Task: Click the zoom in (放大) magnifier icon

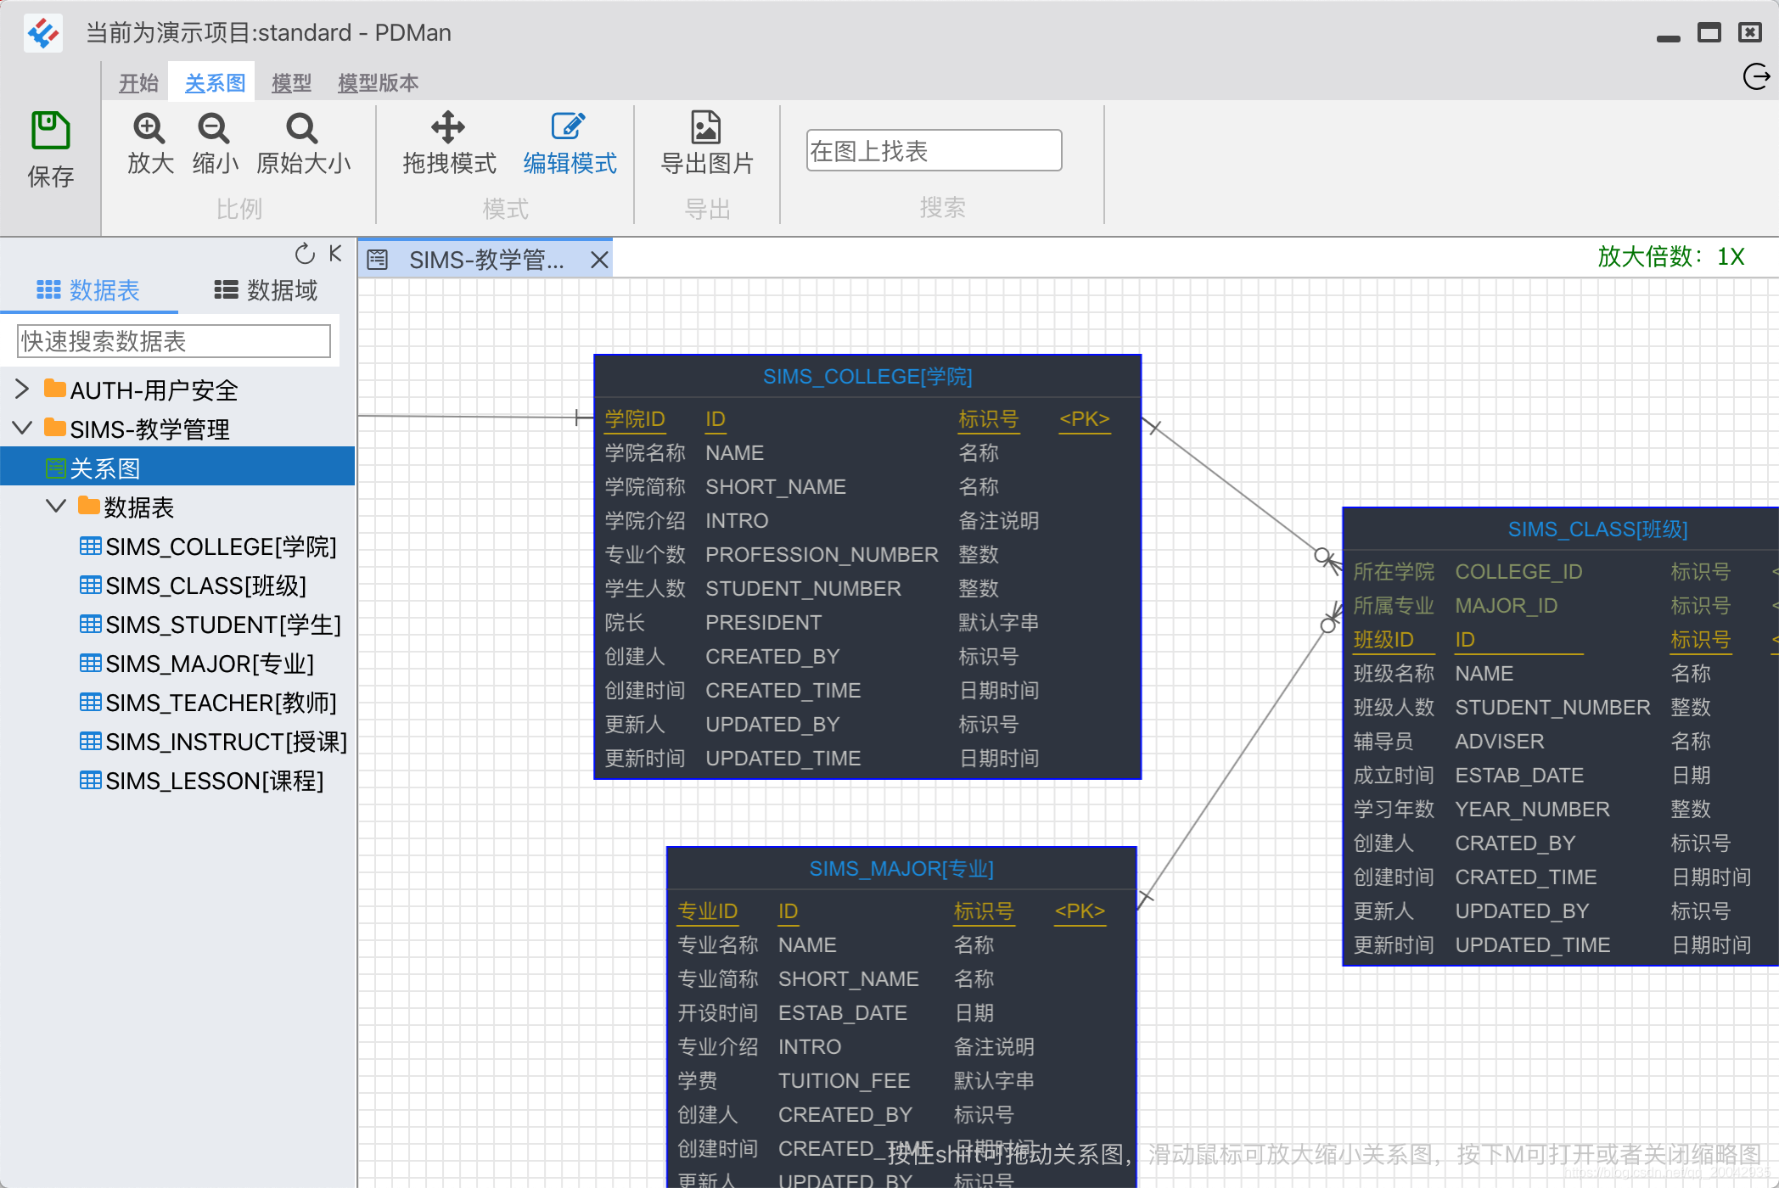Action: click(x=149, y=129)
